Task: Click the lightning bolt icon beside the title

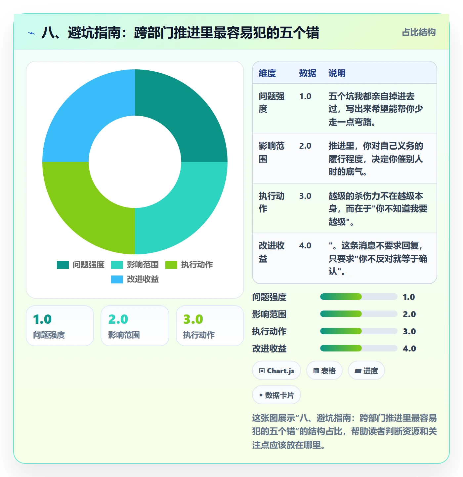Action: [31, 33]
